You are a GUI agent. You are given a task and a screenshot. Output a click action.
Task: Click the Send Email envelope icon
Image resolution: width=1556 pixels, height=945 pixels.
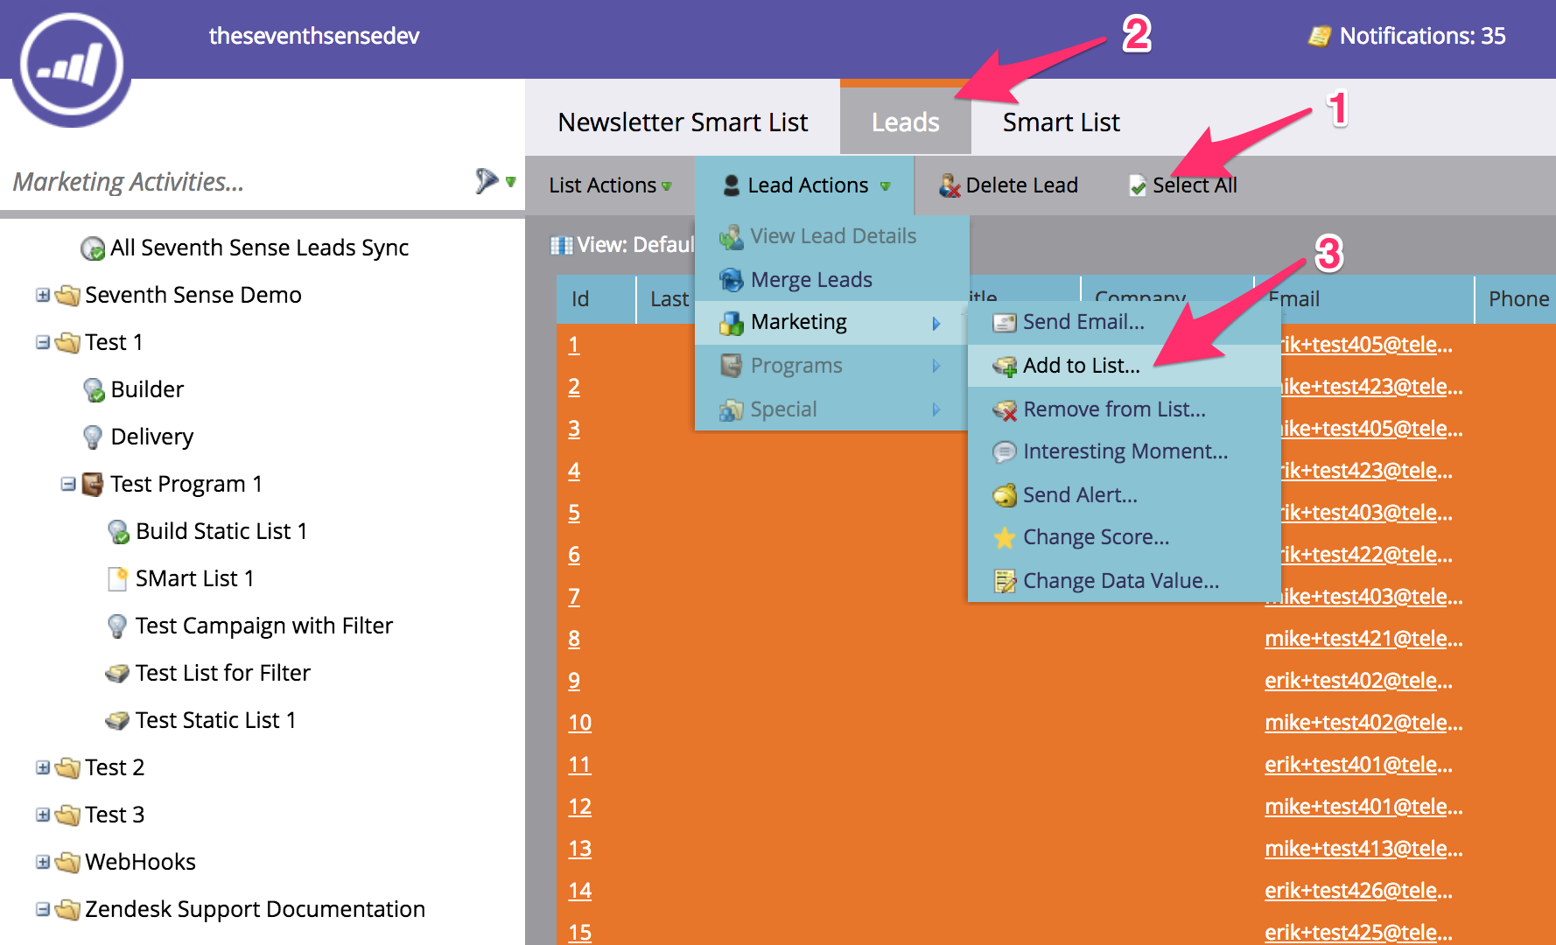click(x=1005, y=323)
